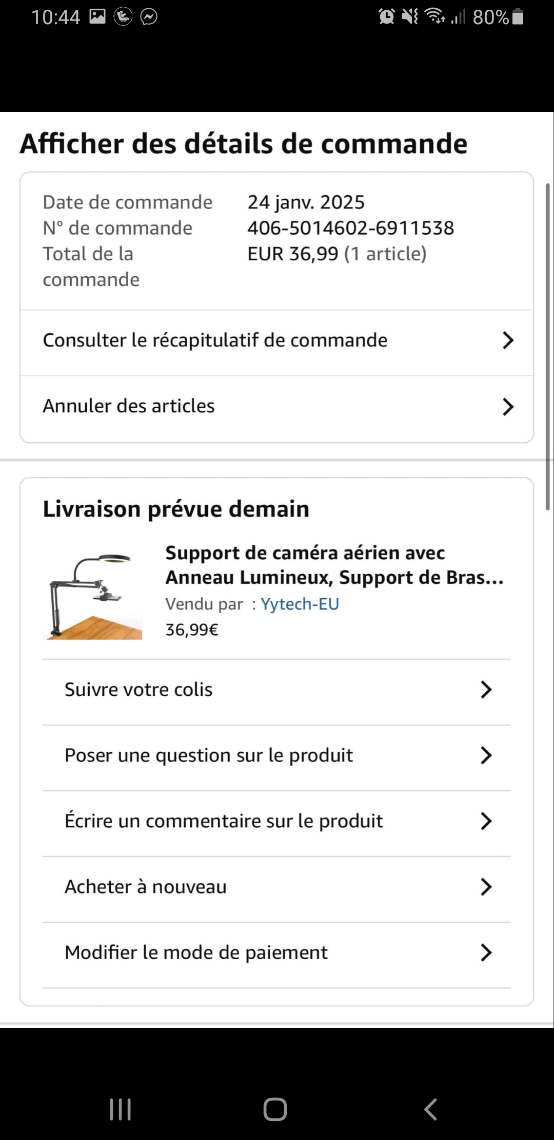This screenshot has width=554, height=1140.
Task: Click the arrow next to Suivre votre colis
Action: [485, 690]
